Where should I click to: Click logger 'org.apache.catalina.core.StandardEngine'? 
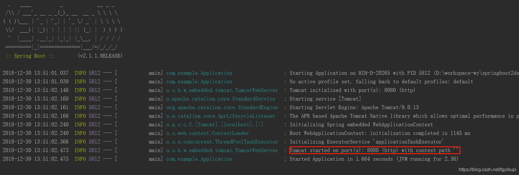coord(222,107)
